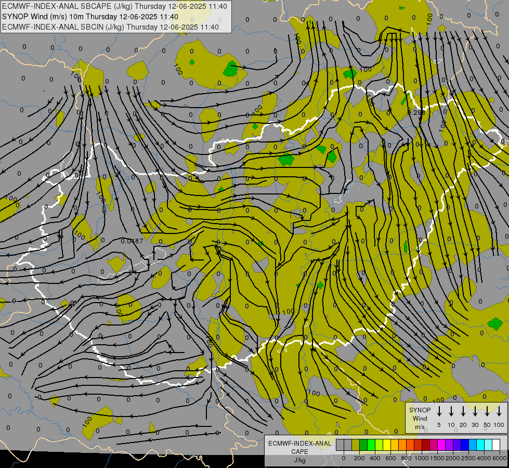Click the 4000 tick label in the CAPE legend
The height and width of the screenshot is (468, 509).
pyautogui.click(x=484, y=458)
